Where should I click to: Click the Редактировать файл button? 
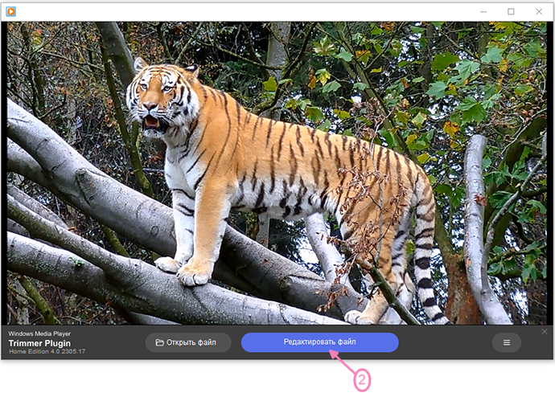tap(319, 342)
